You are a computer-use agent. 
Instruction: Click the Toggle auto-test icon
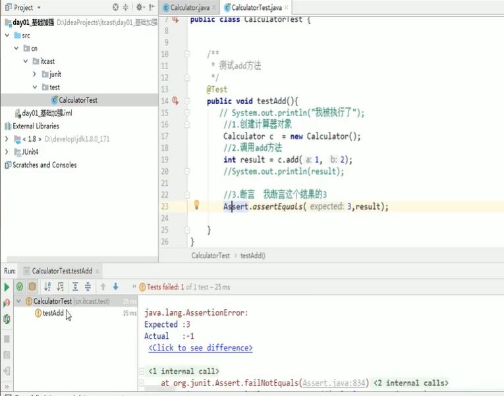coord(7,319)
